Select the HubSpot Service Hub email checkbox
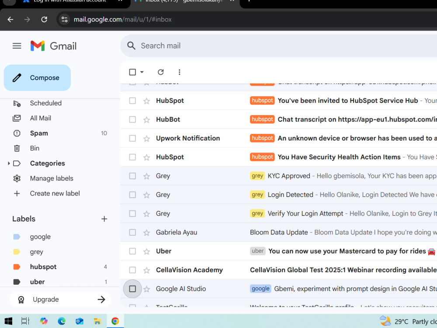 132,101
